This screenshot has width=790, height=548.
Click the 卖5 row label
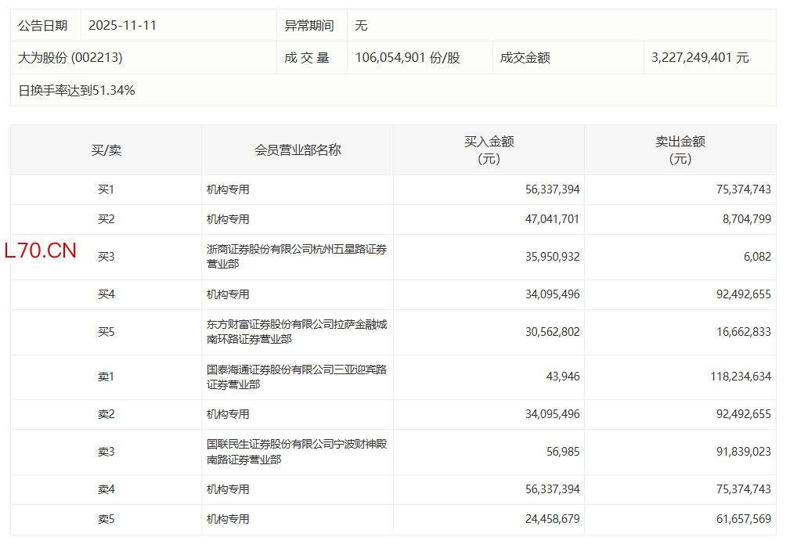pyautogui.click(x=106, y=519)
